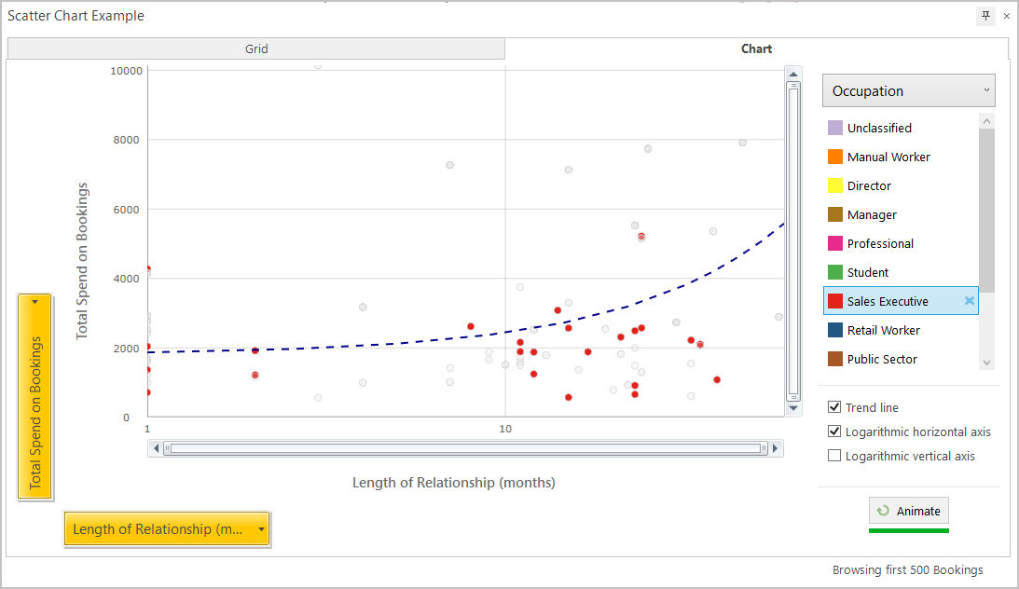Image resolution: width=1019 pixels, height=589 pixels.
Task: Click the legend list's vertical scrollbar thumb
Action: (x=986, y=210)
